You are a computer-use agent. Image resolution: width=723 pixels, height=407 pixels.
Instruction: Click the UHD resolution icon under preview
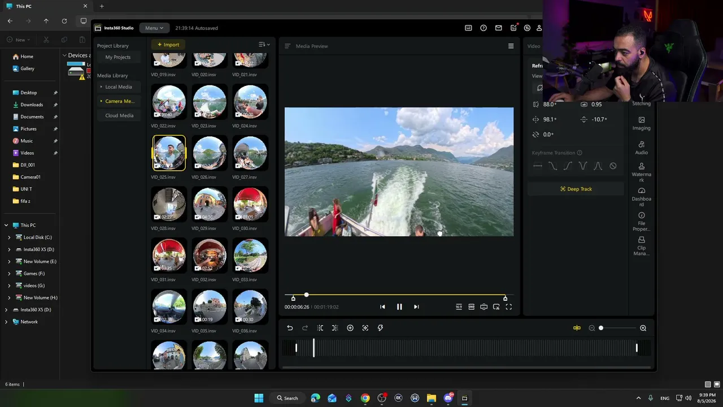coord(471,307)
